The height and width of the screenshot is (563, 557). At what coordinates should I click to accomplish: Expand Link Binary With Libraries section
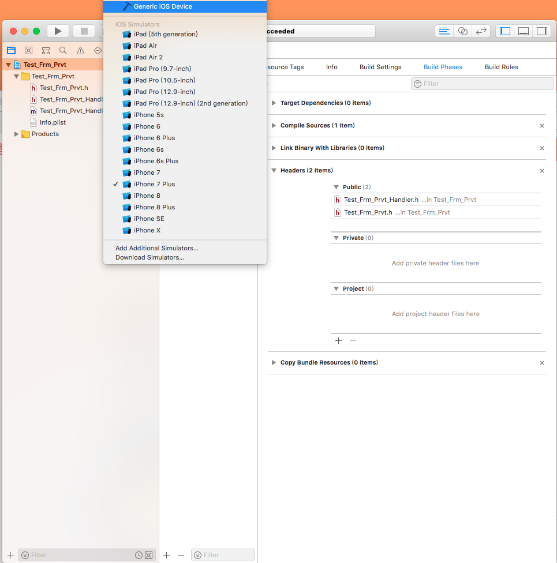coord(274,148)
